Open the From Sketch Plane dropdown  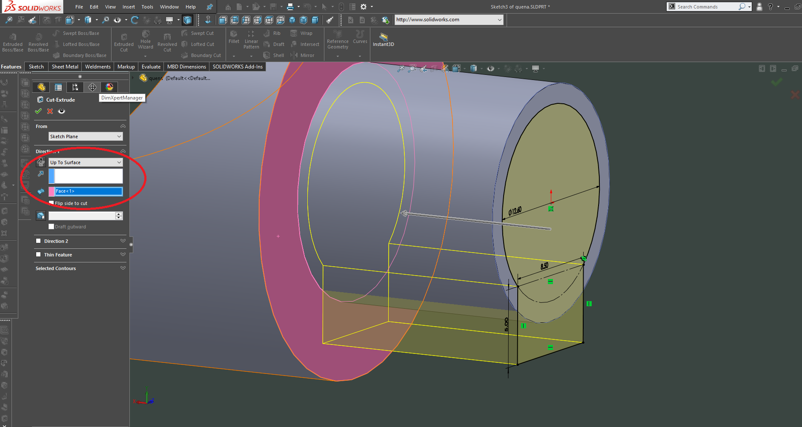coord(86,137)
